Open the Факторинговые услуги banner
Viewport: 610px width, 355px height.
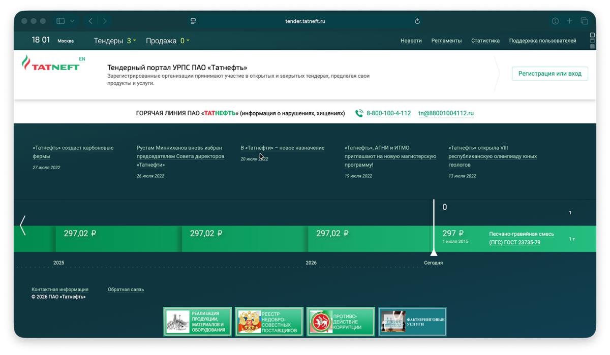click(x=412, y=321)
